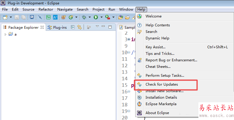Open the Navigate menu
234x120 pixels.
65,9
